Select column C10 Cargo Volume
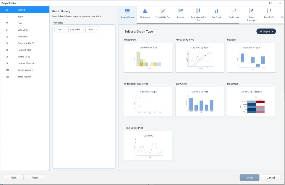Viewport: 285px width, 185px height. (x=25, y=70)
